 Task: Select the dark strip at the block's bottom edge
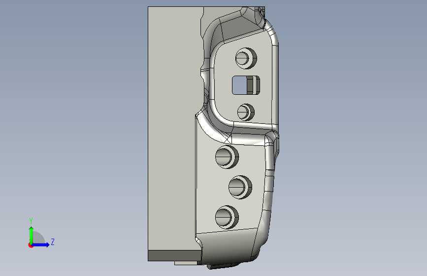pyautogui.click(x=175, y=256)
